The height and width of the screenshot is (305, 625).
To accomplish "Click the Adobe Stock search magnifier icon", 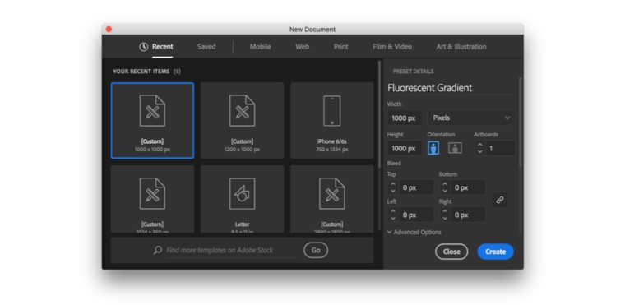I will pos(158,250).
